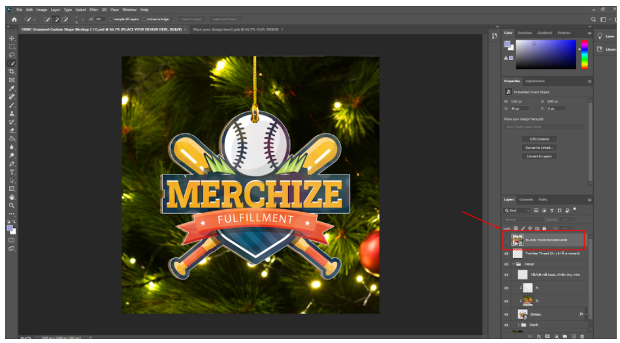Select the Eyedropper tool
The height and width of the screenshot is (343, 620).
12,88
